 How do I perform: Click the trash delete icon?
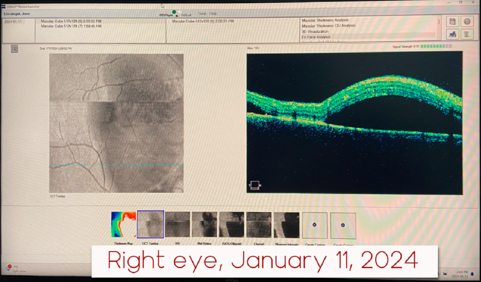[466, 34]
